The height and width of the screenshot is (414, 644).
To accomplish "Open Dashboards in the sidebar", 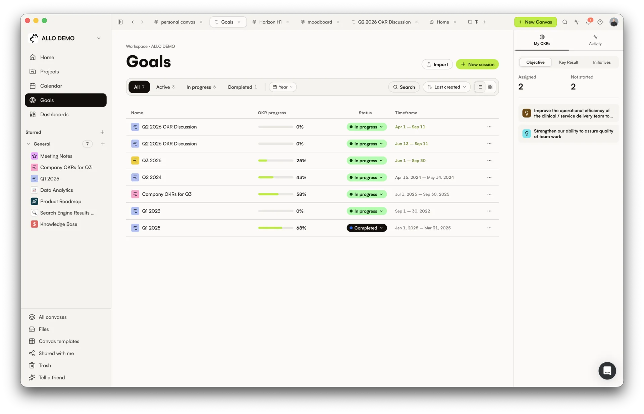I will click(x=66, y=115).
